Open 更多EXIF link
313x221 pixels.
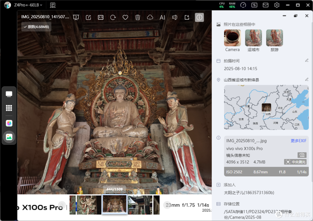pos(299,141)
